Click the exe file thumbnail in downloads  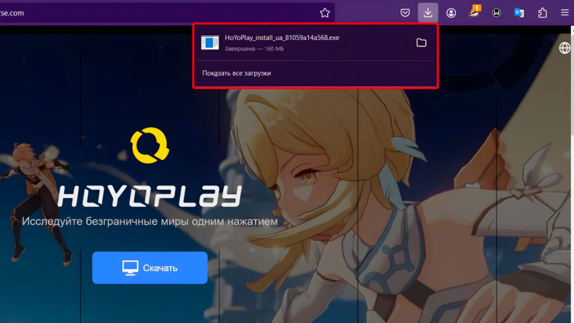210,43
